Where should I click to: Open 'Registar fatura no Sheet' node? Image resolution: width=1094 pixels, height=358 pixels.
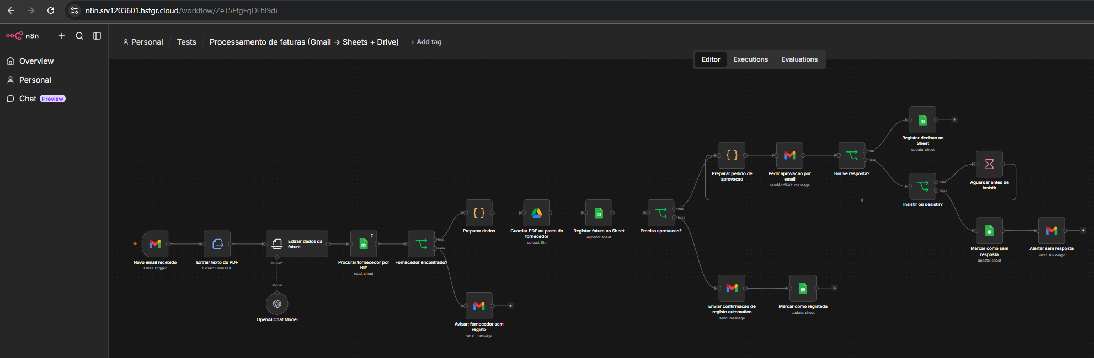[599, 213]
